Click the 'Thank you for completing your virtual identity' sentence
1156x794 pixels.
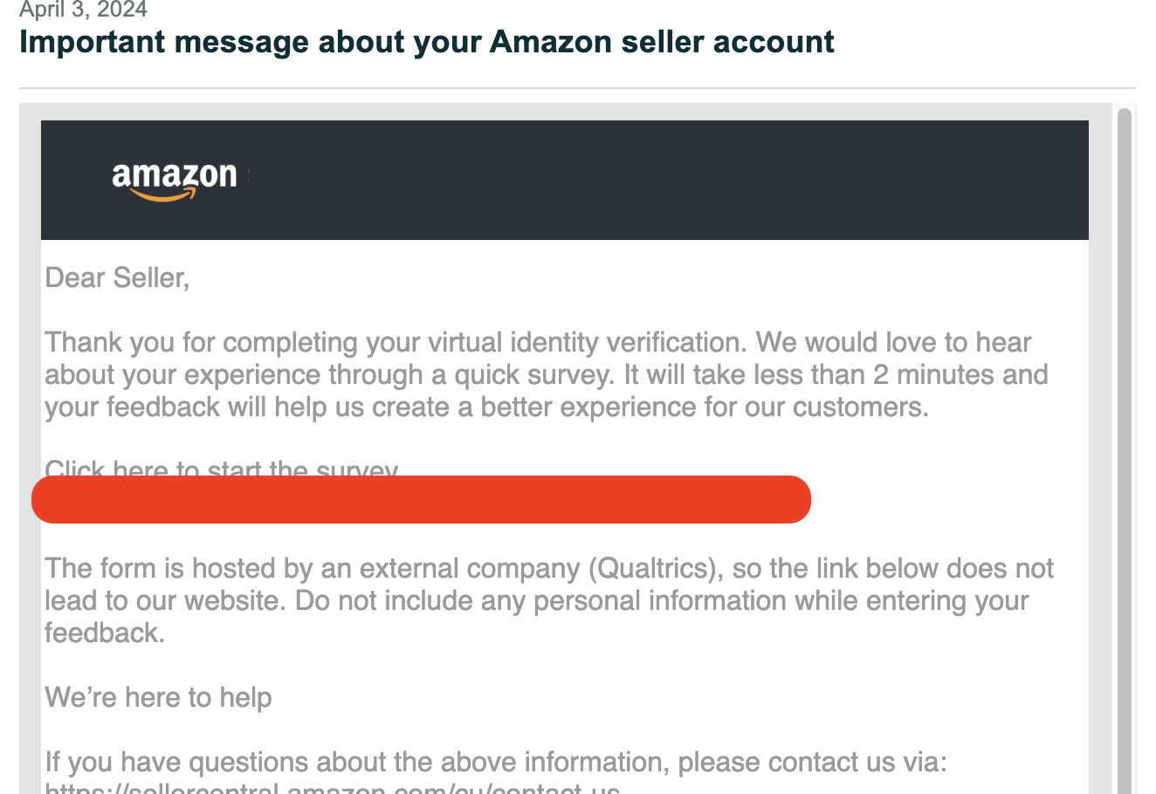(x=396, y=342)
